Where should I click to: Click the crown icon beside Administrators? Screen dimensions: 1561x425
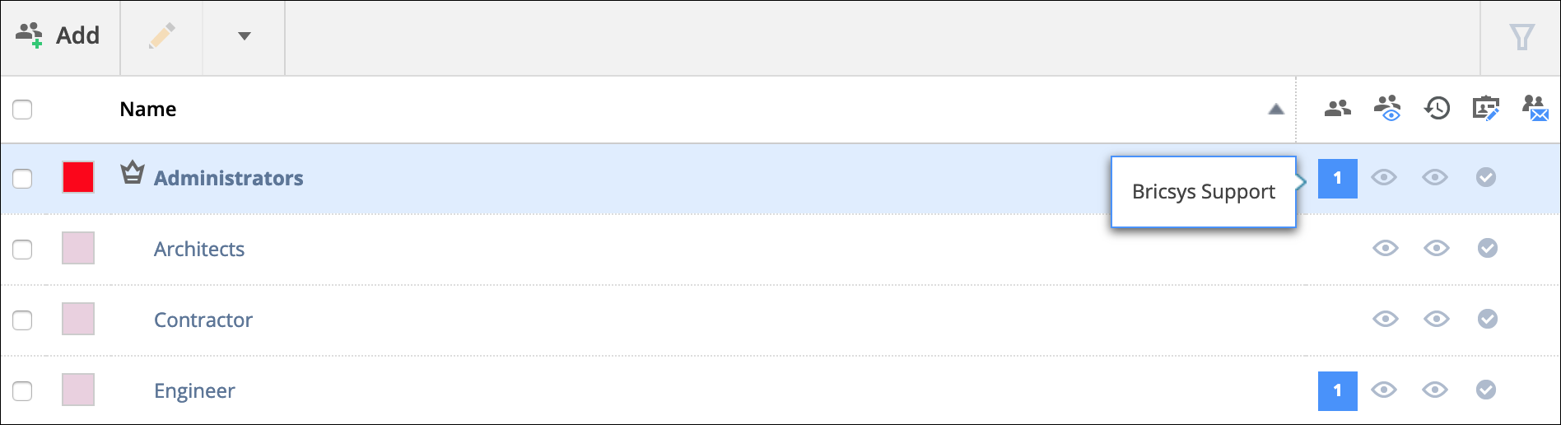[133, 172]
